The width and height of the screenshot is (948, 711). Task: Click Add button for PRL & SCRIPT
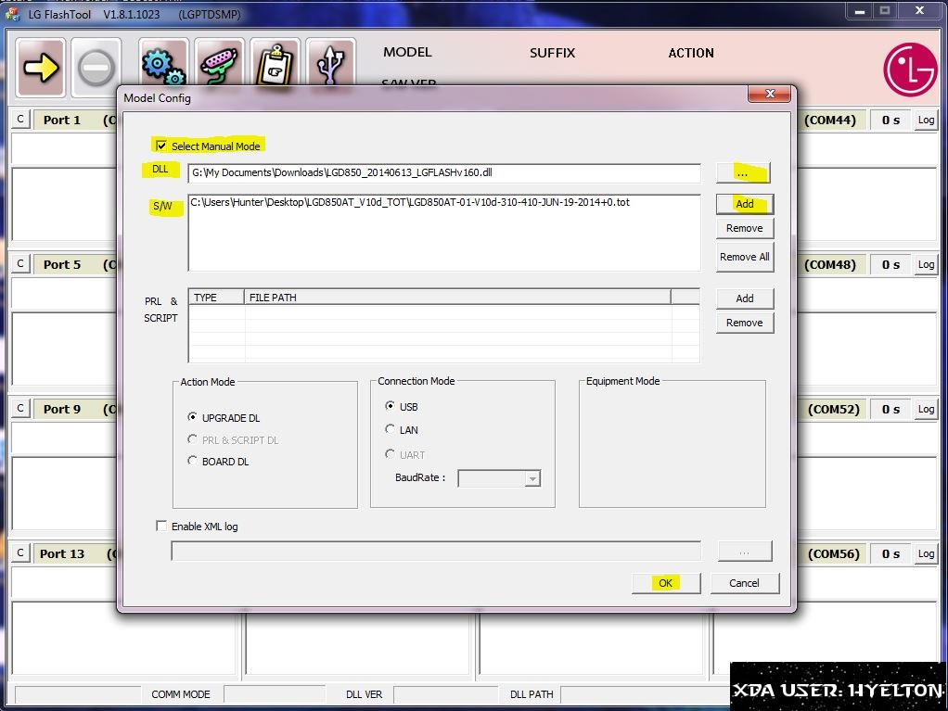pyautogui.click(x=744, y=298)
